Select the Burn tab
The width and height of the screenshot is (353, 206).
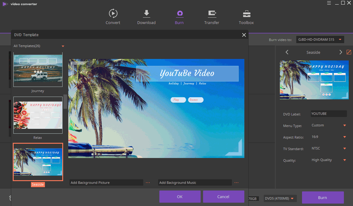(x=179, y=17)
